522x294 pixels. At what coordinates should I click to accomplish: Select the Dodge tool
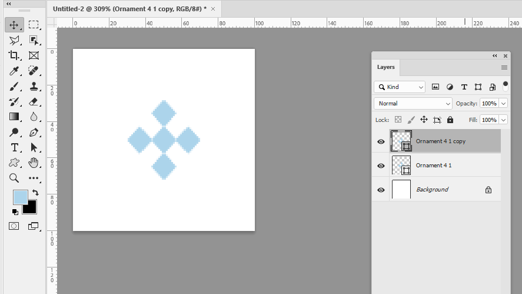coord(14,133)
